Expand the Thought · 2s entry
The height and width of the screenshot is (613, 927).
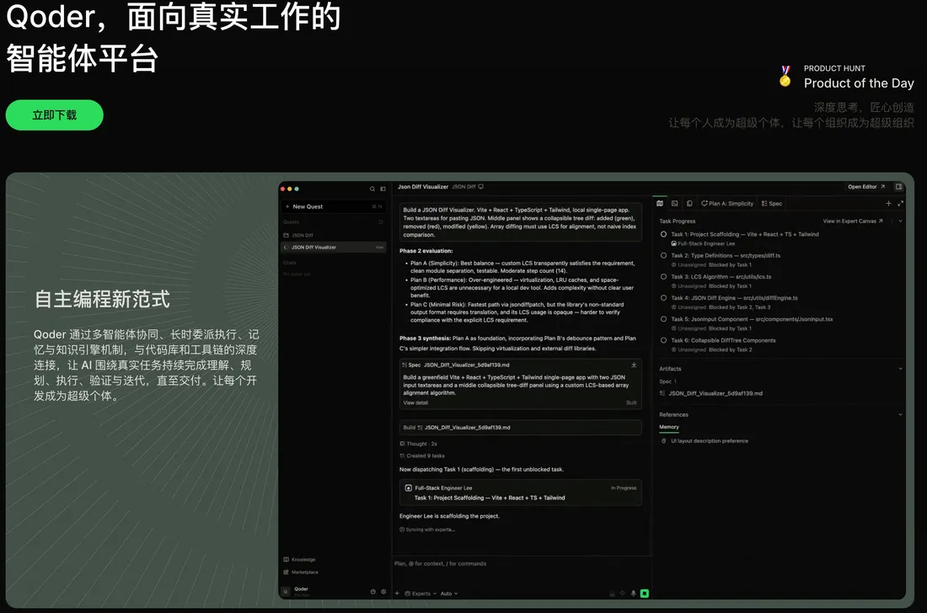point(419,444)
